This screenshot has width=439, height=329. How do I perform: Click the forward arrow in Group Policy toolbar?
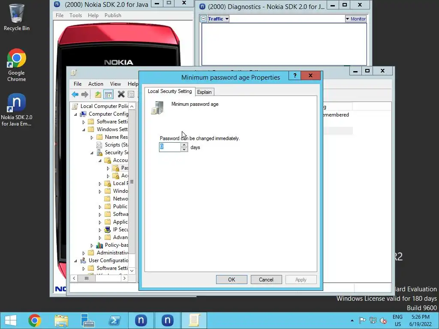[85, 94]
